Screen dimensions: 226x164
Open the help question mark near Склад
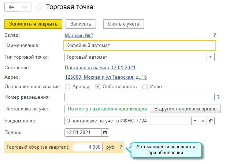215,35
